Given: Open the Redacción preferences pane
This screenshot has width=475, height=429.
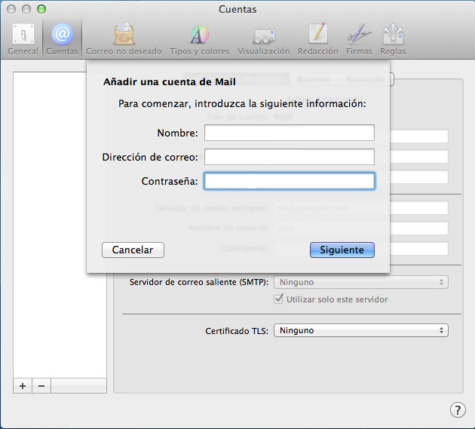Looking at the screenshot, I should 317,39.
